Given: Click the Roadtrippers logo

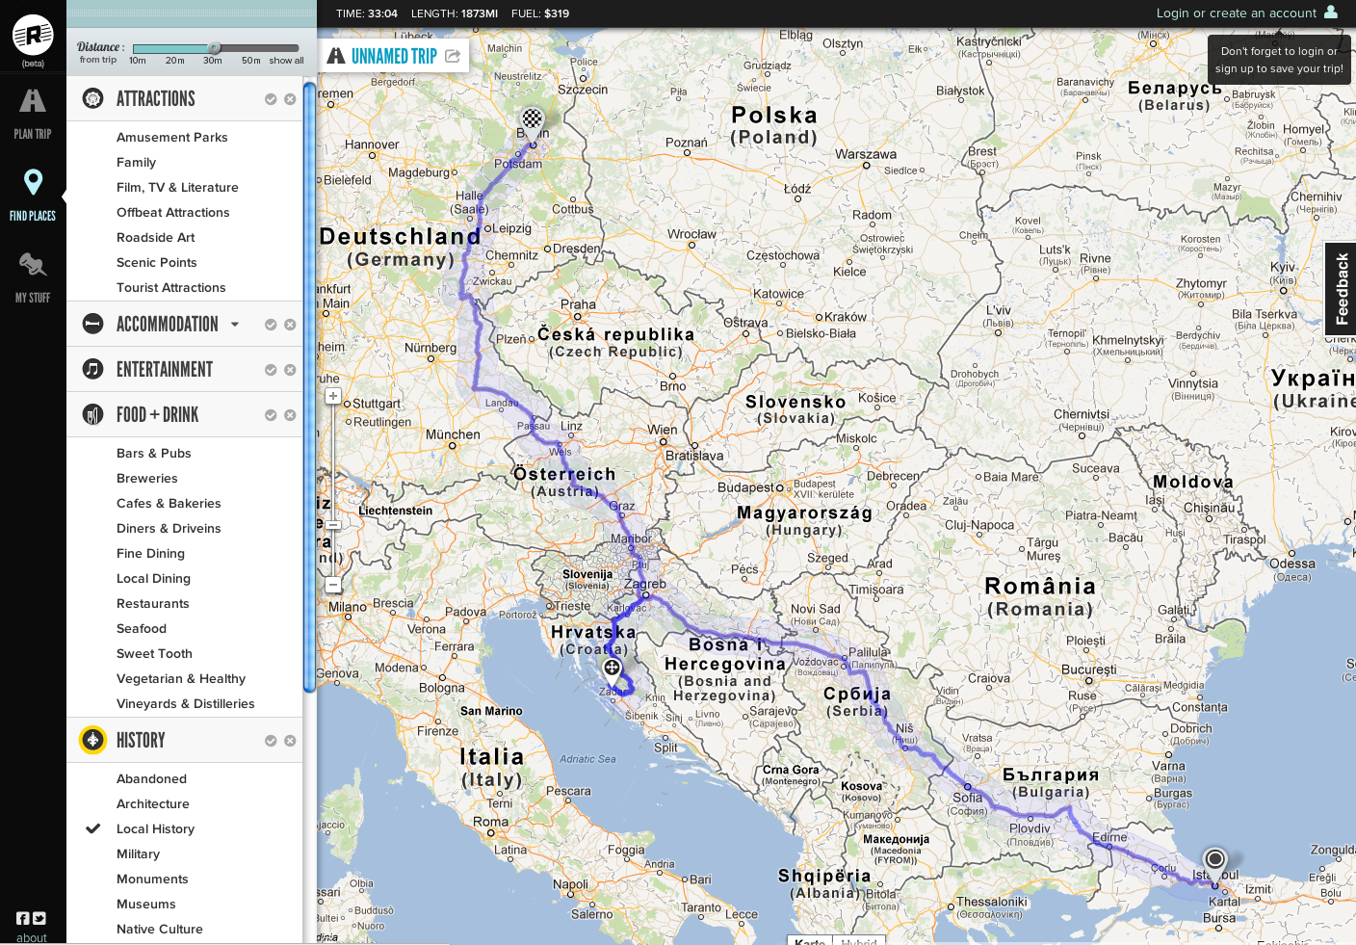Looking at the screenshot, I should (33, 36).
